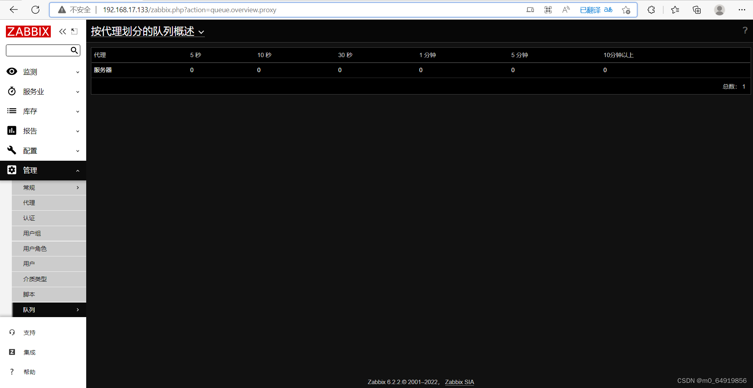Click the read aloud icon in address bar
This screenshot has width=753, height=388.
point(566,10)
